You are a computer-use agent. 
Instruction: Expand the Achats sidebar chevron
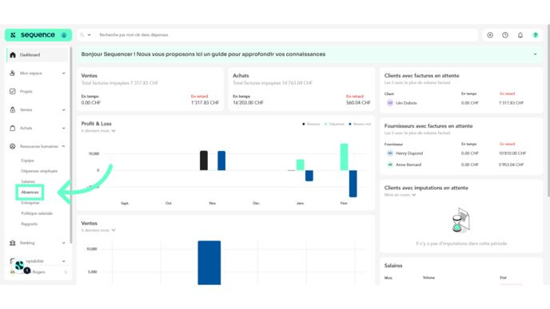click(63, 128)
